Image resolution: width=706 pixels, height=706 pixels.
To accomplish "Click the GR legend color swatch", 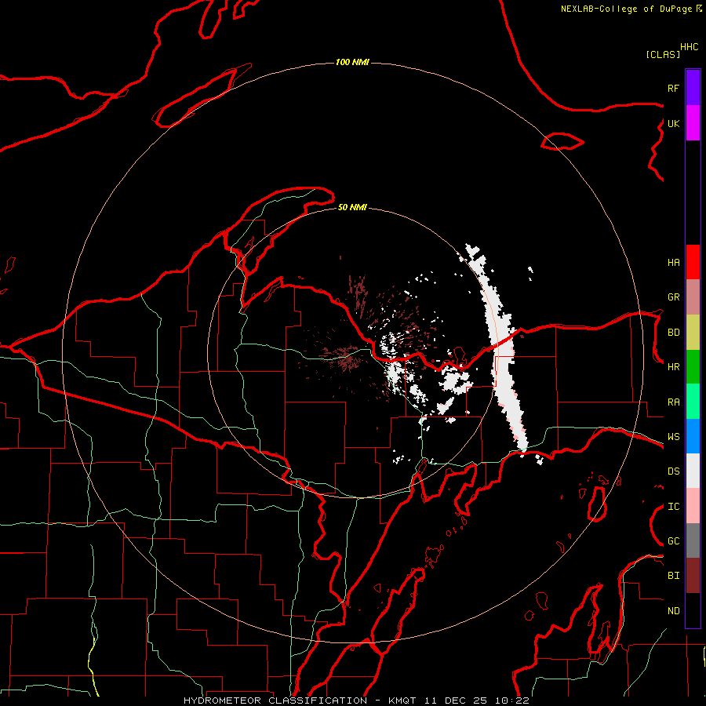I will coord(693,297).
